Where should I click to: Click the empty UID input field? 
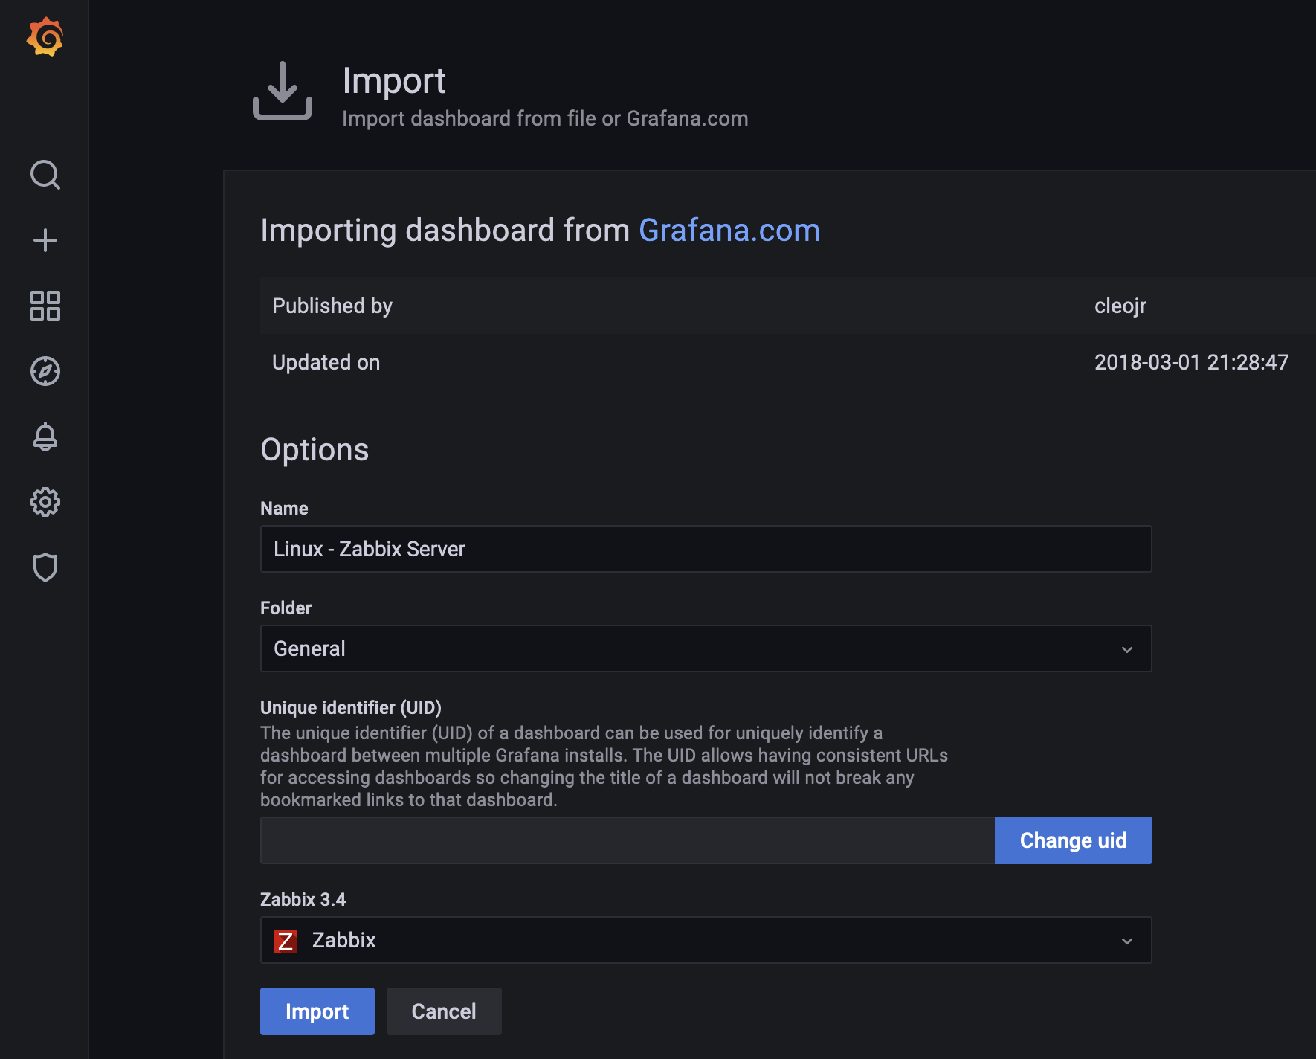click(x=628, y=840)
